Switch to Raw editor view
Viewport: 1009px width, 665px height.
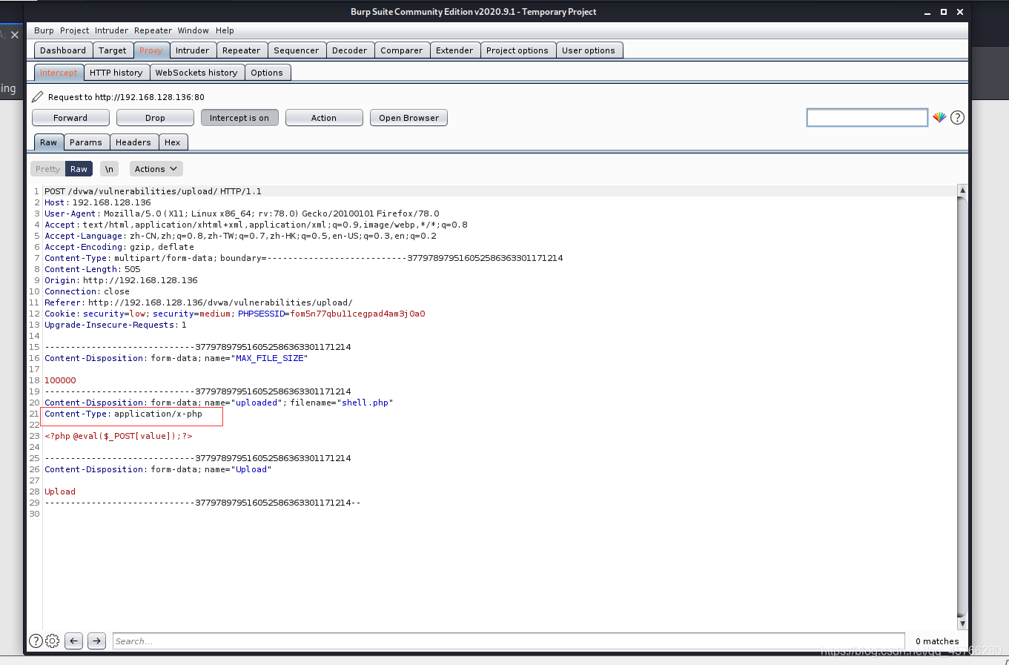point(79,169)
